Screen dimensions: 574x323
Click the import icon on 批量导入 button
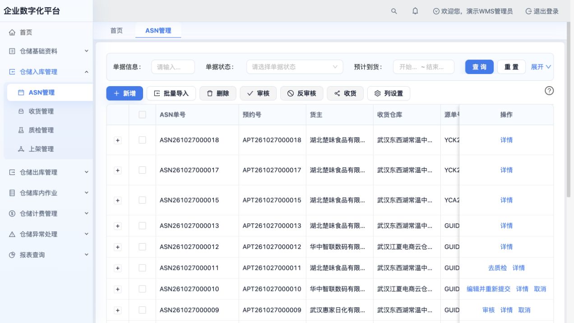[x=157, y=93]
